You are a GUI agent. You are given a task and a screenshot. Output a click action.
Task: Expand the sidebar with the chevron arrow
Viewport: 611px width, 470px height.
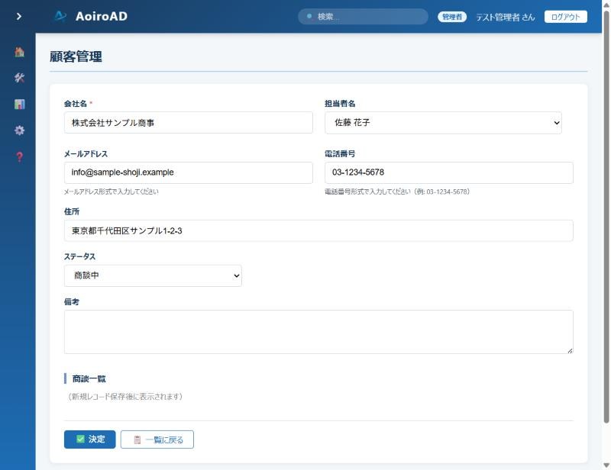coord(18,16)
